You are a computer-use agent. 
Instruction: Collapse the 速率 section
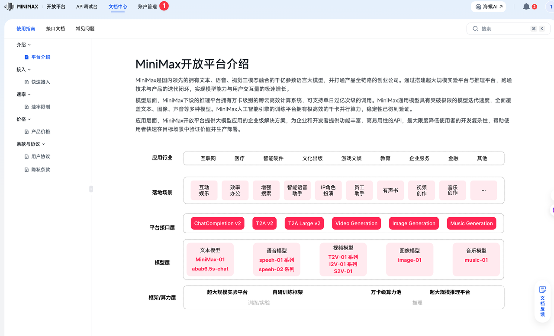point(24,95)
